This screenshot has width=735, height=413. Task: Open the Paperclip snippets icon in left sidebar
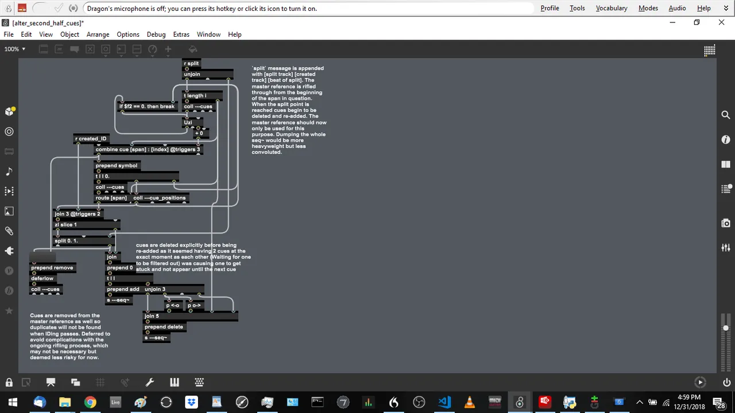point(9,231)
